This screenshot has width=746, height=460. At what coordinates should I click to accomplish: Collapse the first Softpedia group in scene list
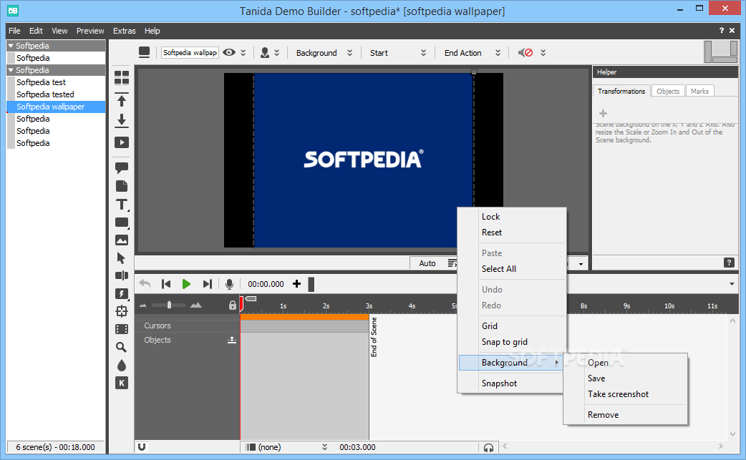(11, 46)
